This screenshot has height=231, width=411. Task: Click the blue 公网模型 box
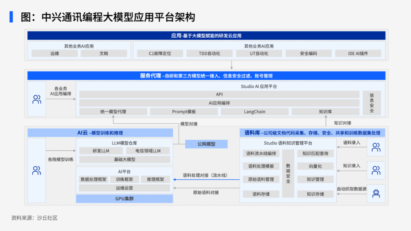pyautogui.click(x=206, y=144)
